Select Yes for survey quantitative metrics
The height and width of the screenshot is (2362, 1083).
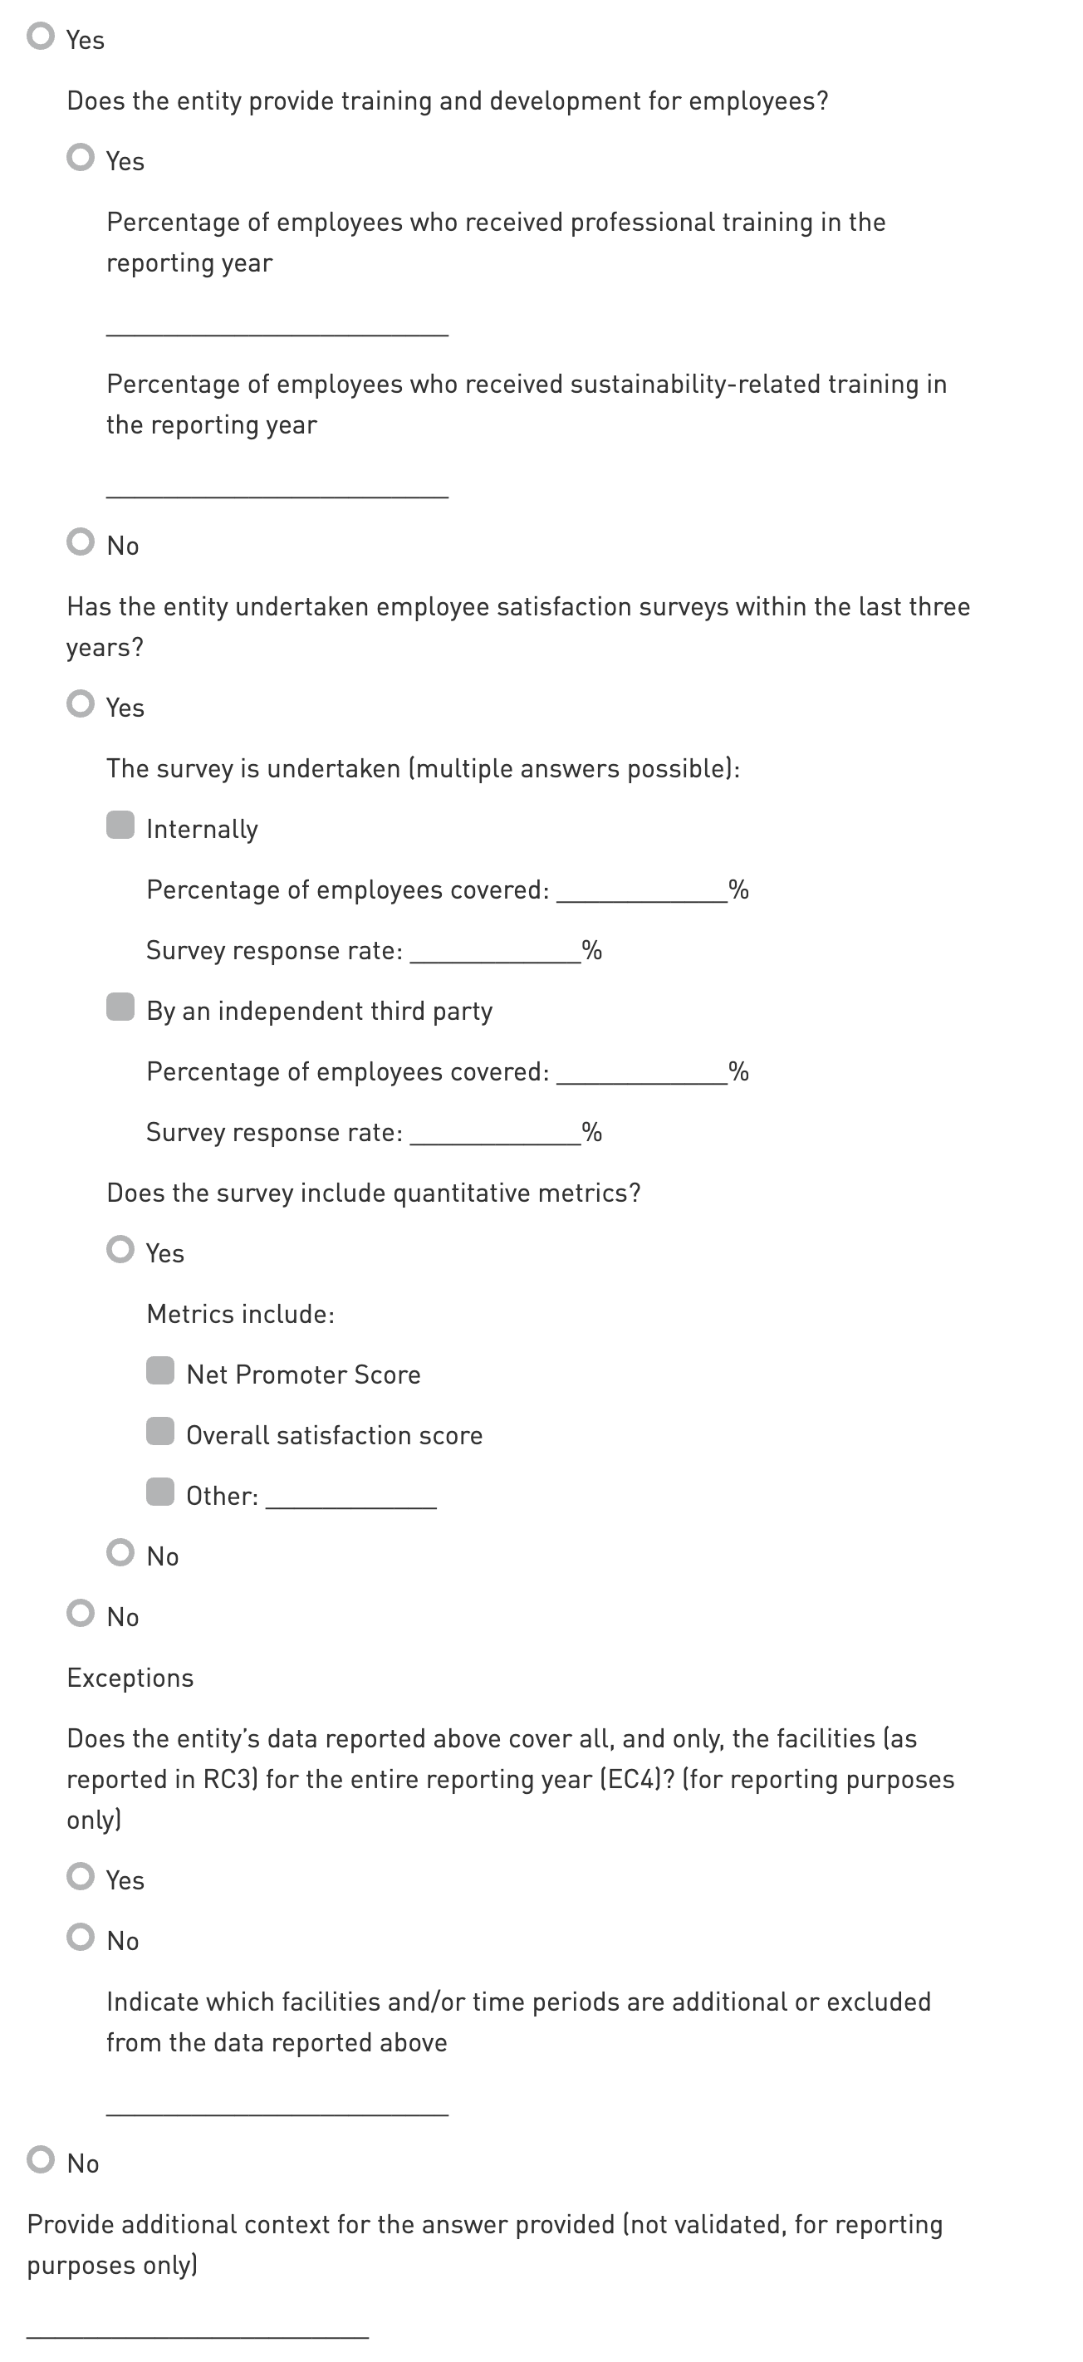tap(120, 1250)
